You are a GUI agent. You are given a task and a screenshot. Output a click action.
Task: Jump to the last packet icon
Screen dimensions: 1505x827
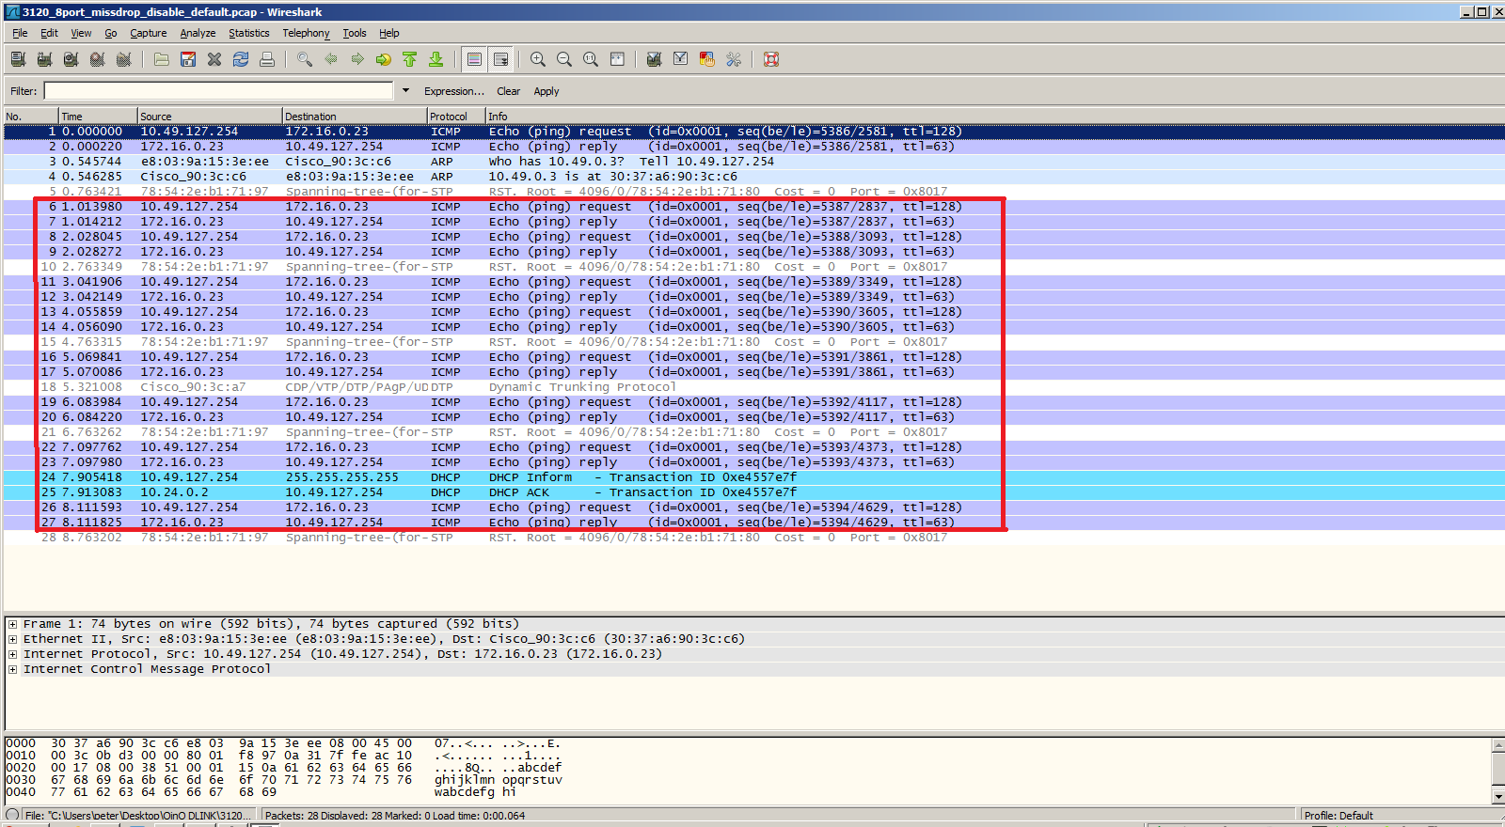tap(436, 59)
